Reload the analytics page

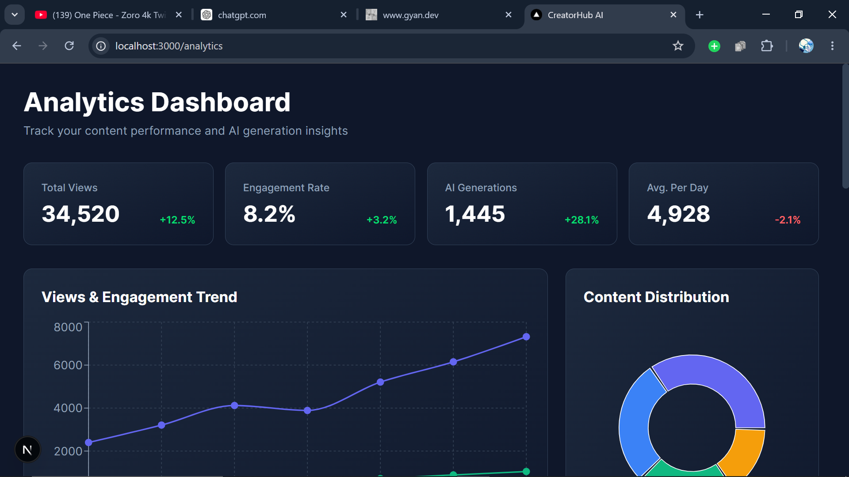[69, 46]
